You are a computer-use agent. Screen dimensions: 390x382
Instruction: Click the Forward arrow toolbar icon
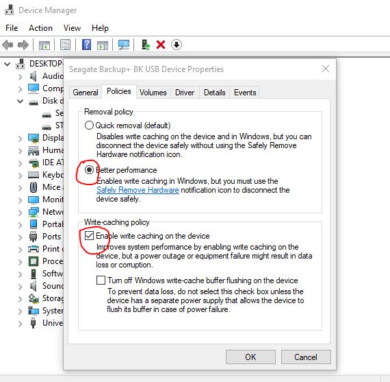point(23,45)
